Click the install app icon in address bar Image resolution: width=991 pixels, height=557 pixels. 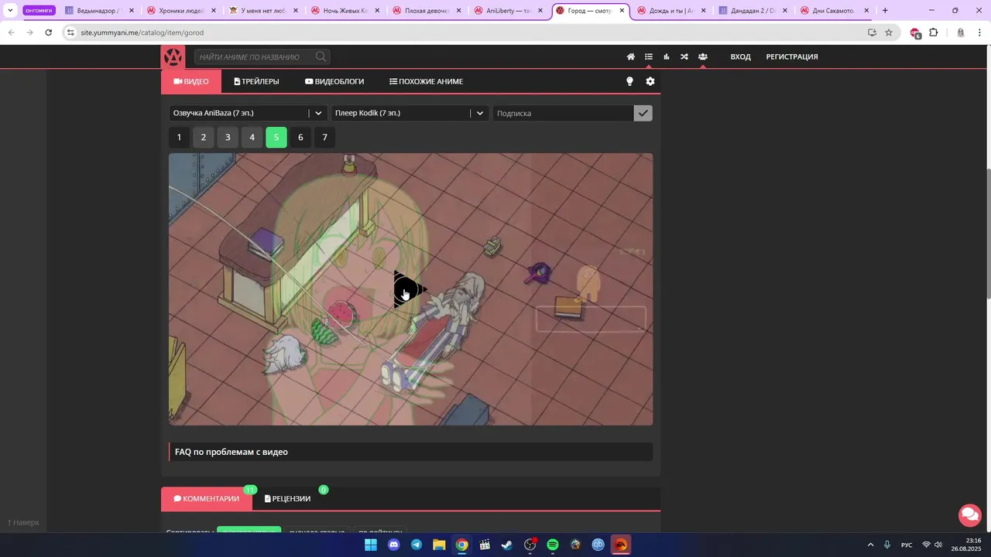coord(872,32)
